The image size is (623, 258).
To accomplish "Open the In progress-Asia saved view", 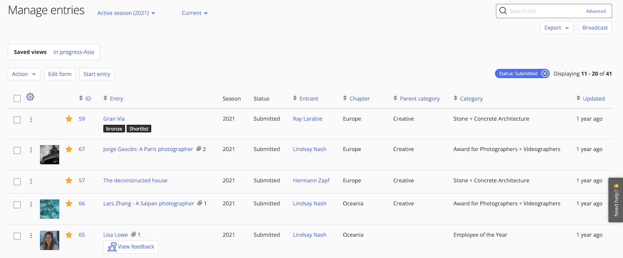I will (x=74, y=52).
